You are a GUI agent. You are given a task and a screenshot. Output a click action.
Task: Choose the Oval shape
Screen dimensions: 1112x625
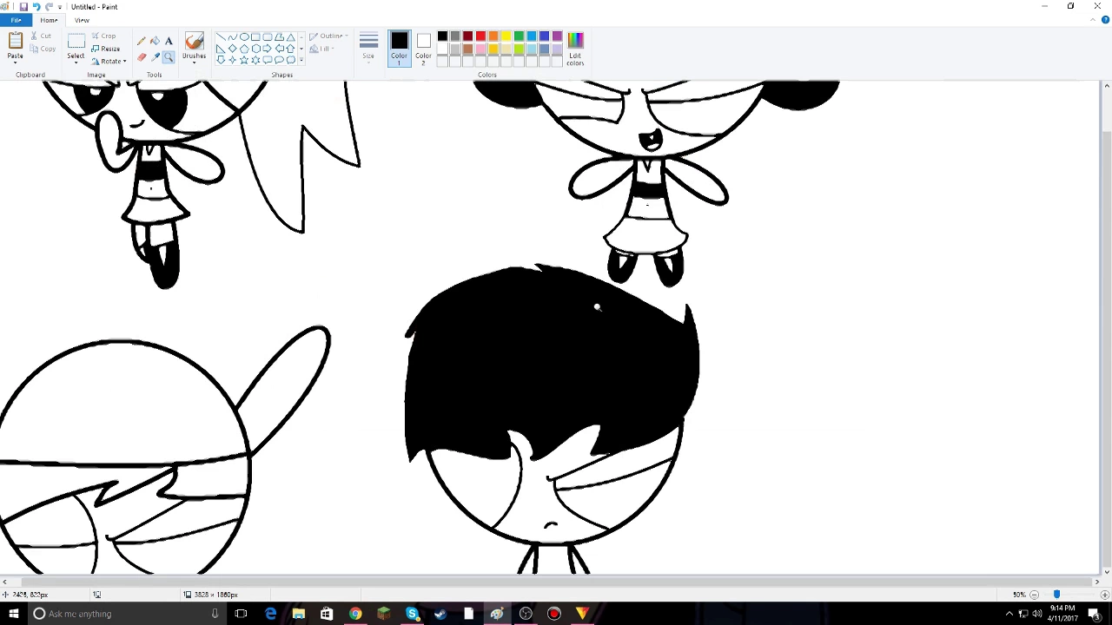click(244, 37)
